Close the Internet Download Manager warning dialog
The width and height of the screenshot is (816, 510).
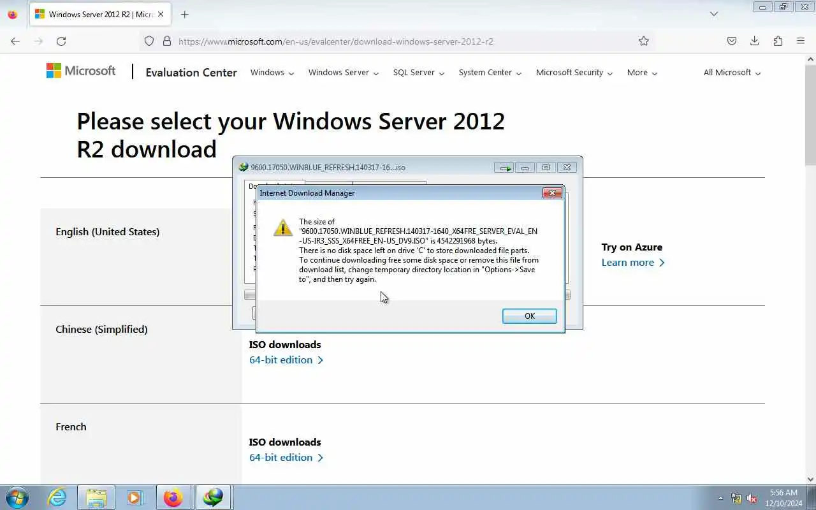click(x=552, y=193)
